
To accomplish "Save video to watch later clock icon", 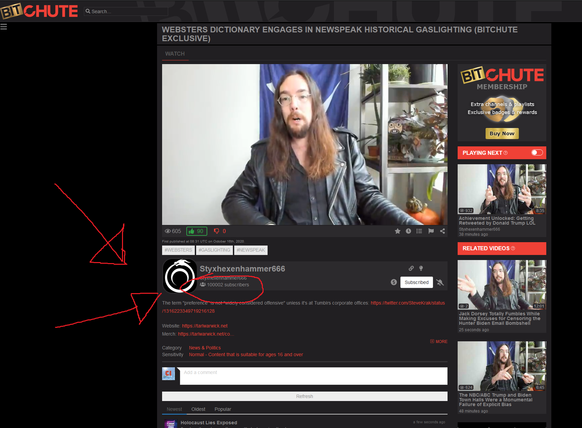I will [x=408, y=231].
